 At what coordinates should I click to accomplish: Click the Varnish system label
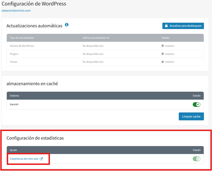click(14, 104)
